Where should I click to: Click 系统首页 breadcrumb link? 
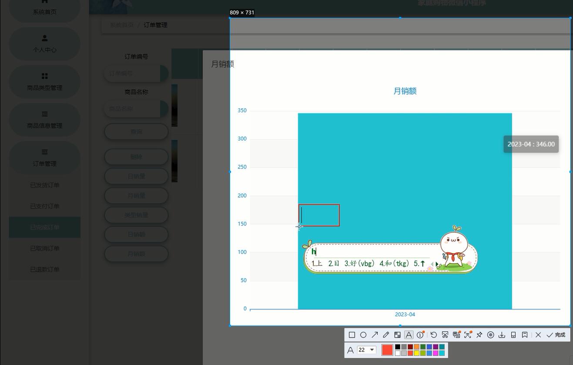(121, 25)
